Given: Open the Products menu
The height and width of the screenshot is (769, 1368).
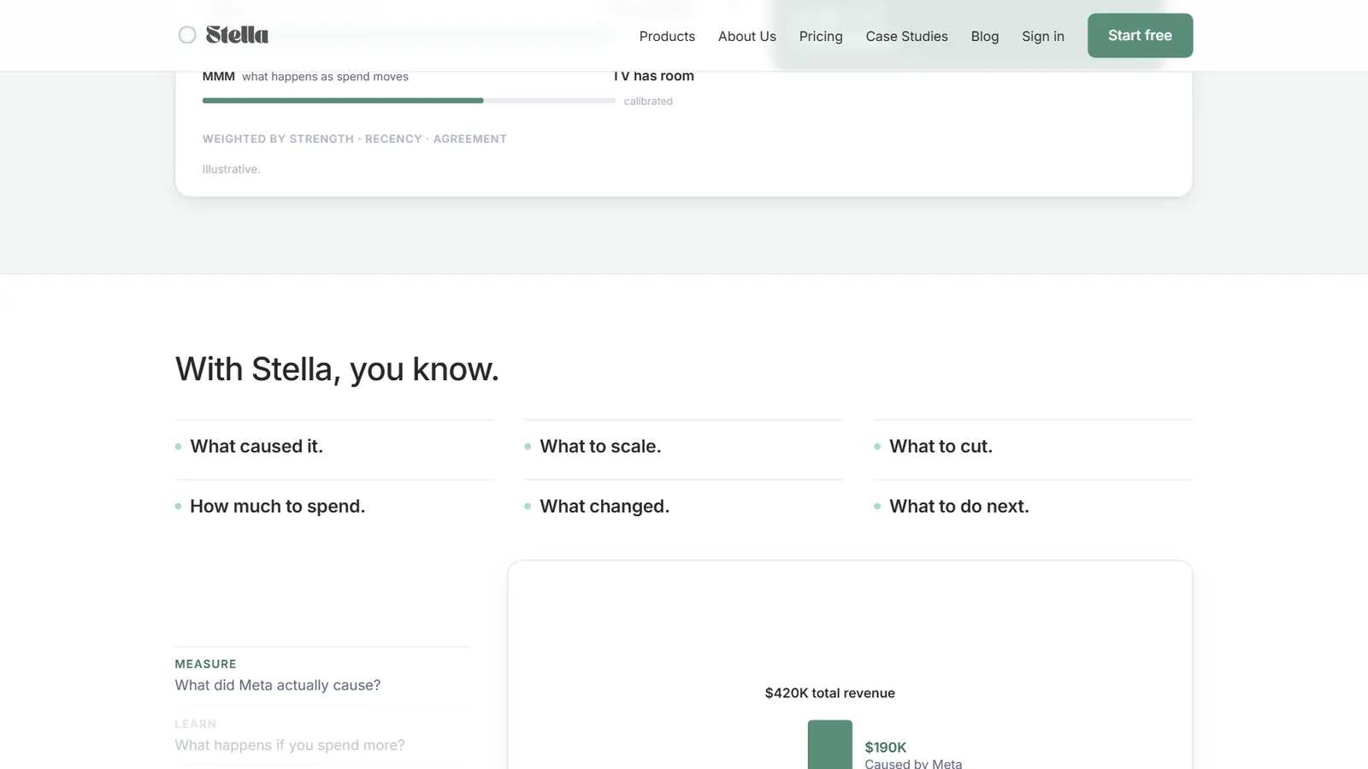Looking at the screenshot, I should (667, 36).
